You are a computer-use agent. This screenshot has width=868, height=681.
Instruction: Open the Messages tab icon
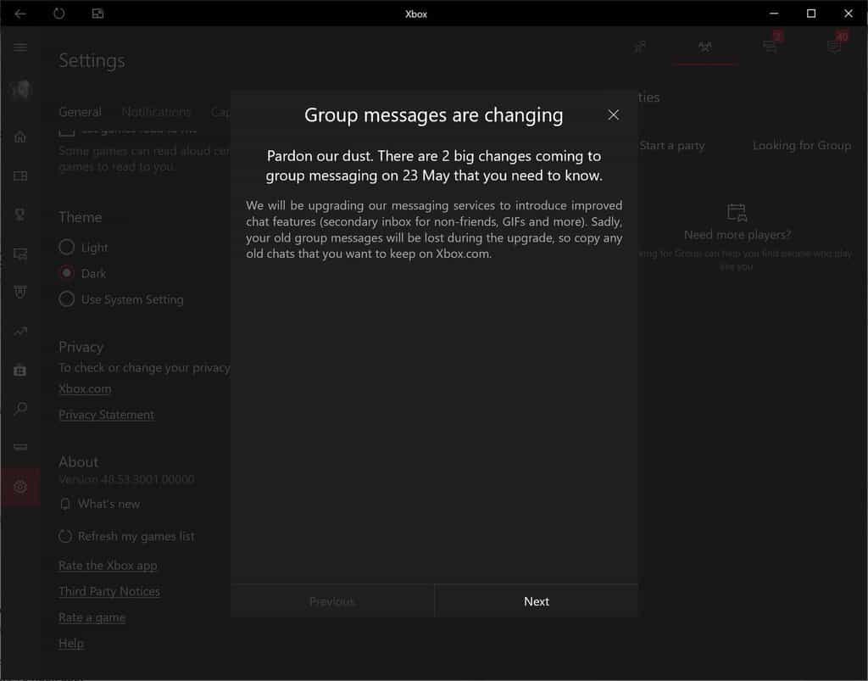click(770, 47)
